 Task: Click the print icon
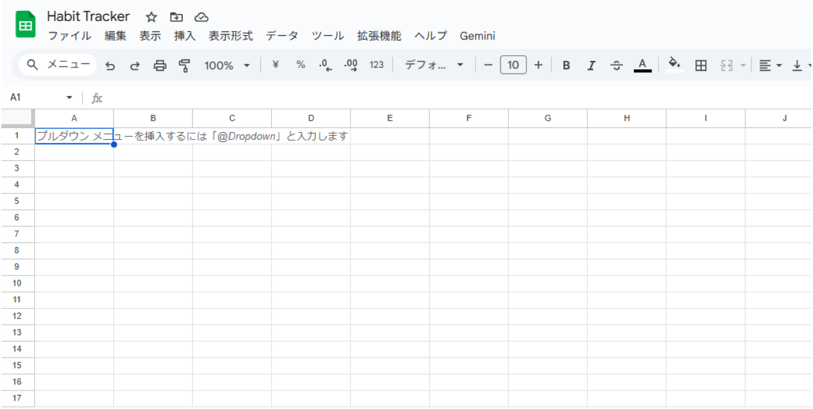(160, 65)
